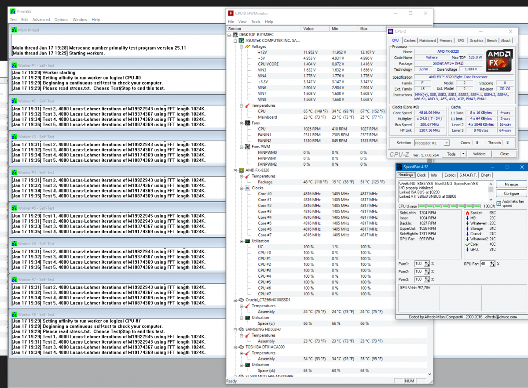Click the Worker #5 Self-Test window icon
This screenshot has width=528, height=388.
point(14,208)
